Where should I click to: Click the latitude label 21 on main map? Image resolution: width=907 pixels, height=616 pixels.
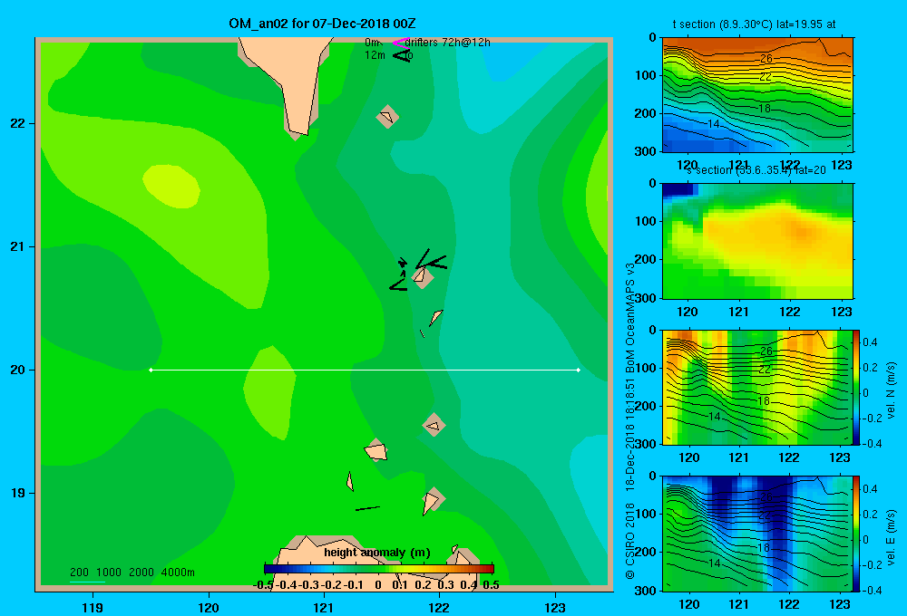tap(18, 246)
